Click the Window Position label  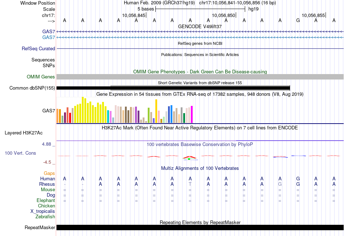click(38, 3)
